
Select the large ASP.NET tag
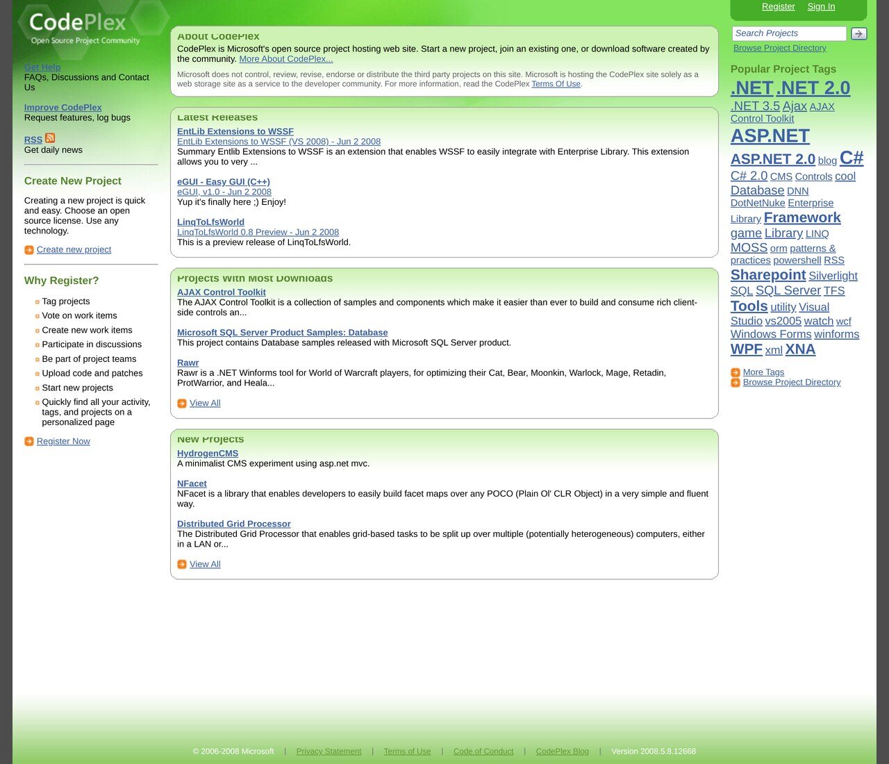click(x=770, y=136)
